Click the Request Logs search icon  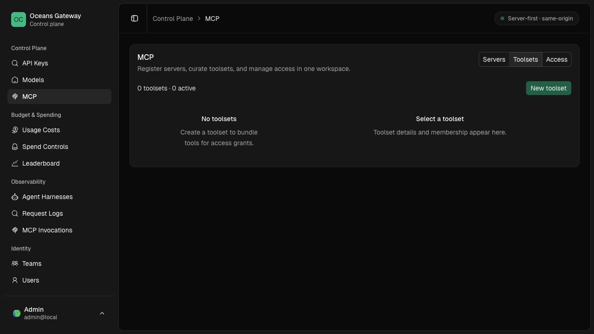click(15, 213)
